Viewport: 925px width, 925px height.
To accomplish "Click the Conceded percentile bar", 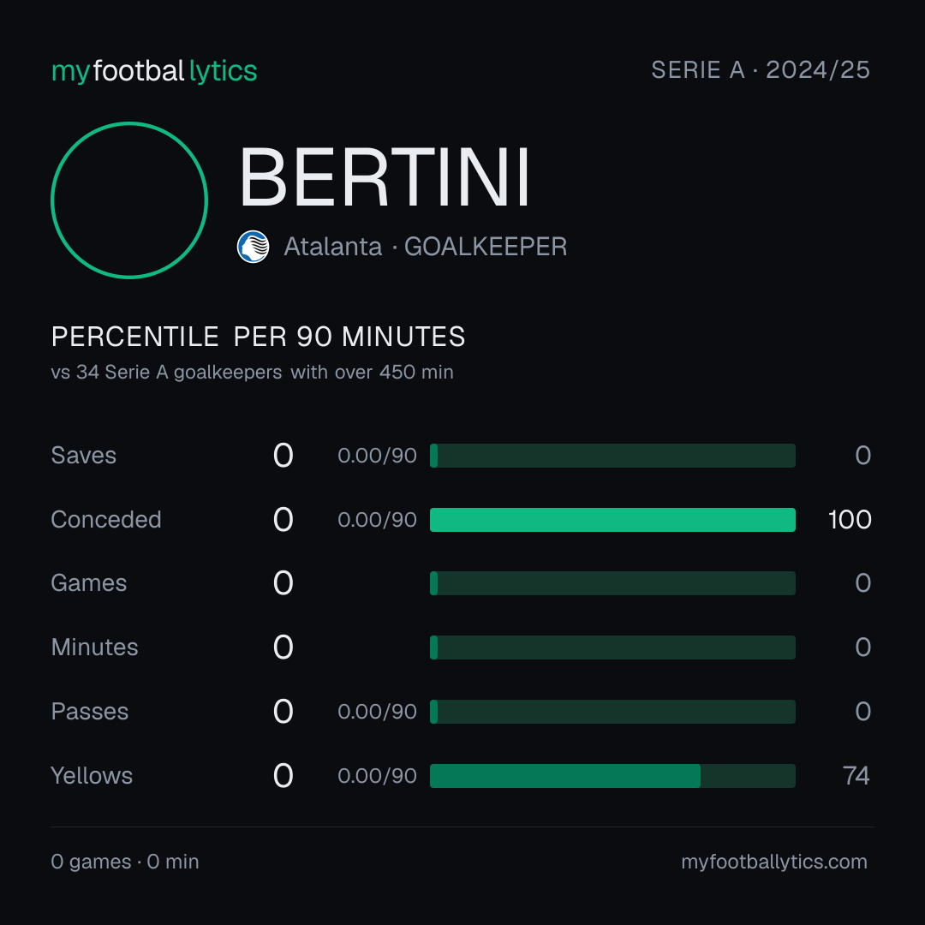I will tap(612, 520).
